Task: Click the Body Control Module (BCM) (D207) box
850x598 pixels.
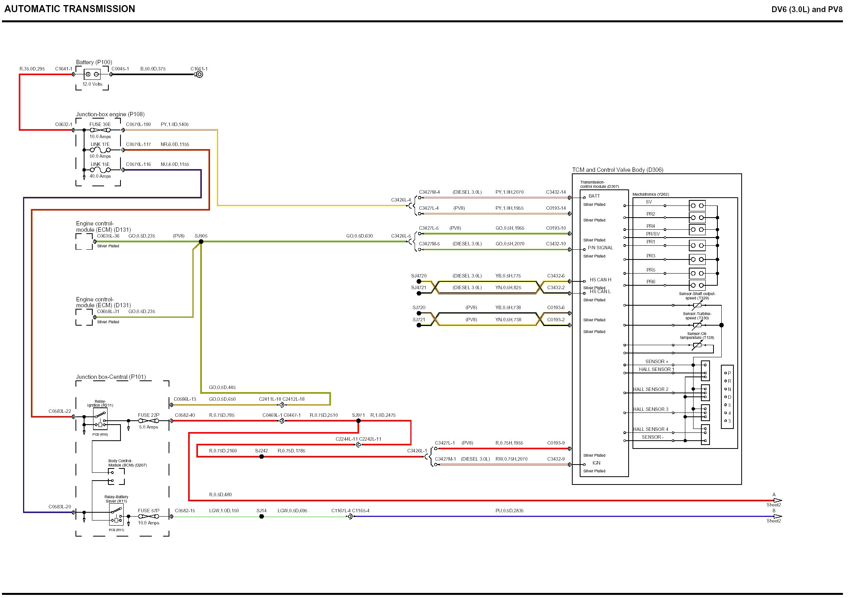Action: 116,476
